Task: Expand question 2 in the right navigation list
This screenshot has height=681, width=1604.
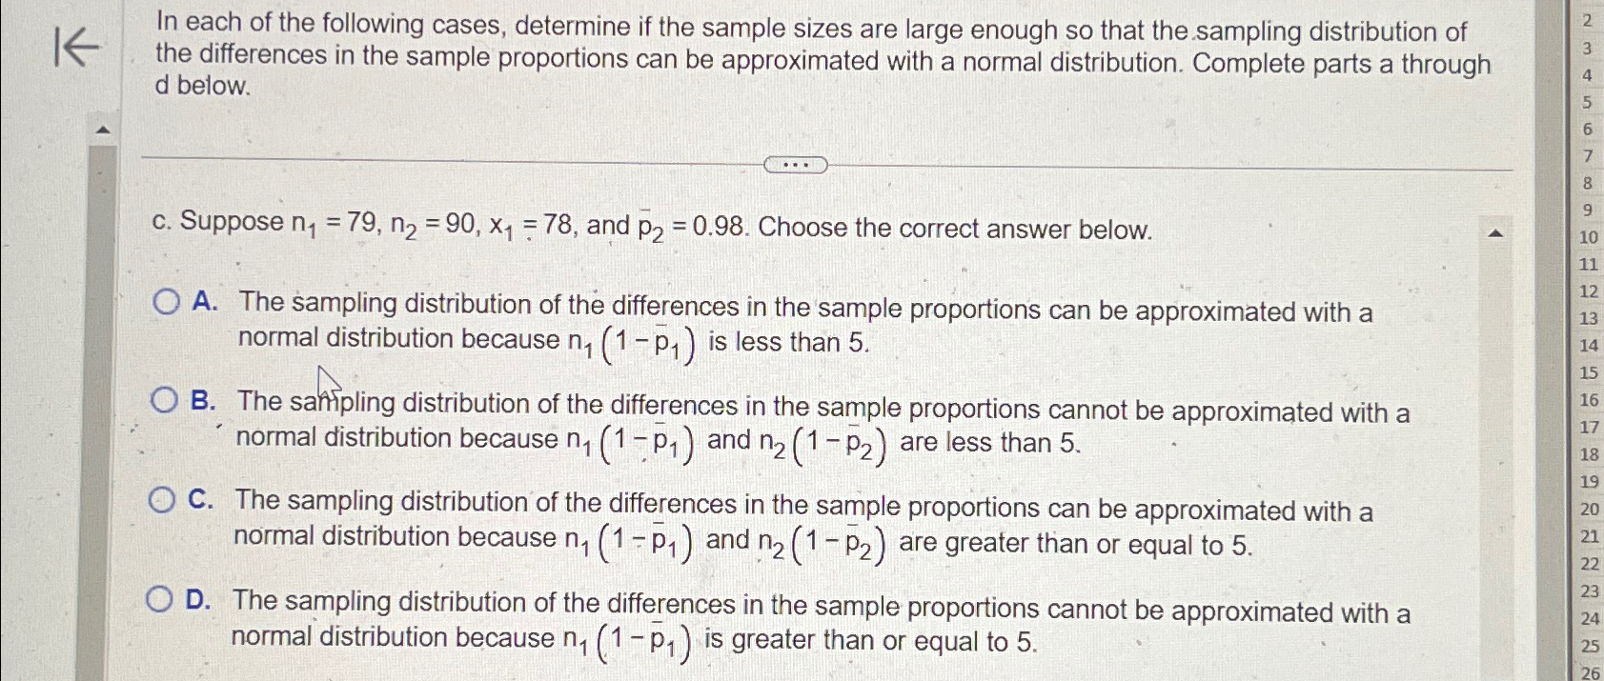Action: [x=1586, y=19]
